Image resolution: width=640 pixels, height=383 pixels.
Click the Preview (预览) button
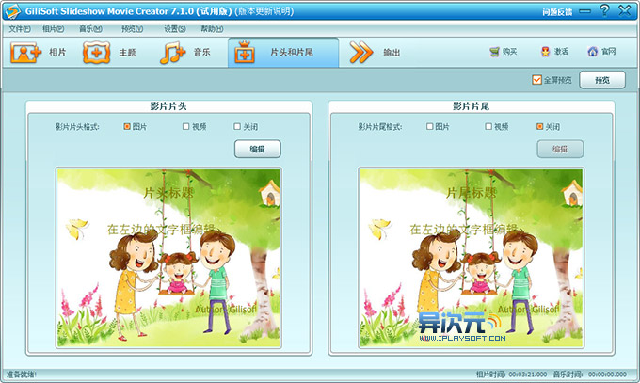click(x=602, y=80)
